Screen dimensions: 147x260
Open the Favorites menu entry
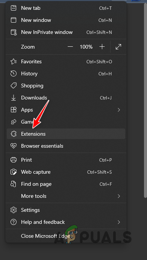66,62
